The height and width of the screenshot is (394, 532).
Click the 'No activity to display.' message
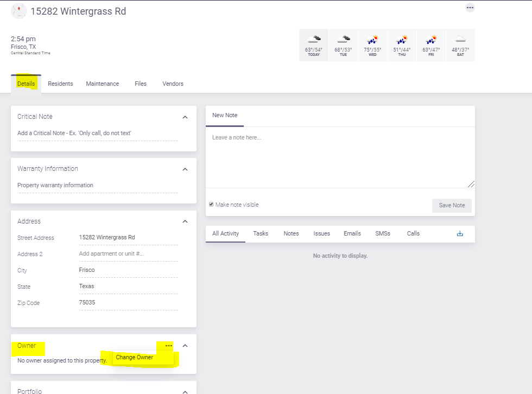point(340,256)
